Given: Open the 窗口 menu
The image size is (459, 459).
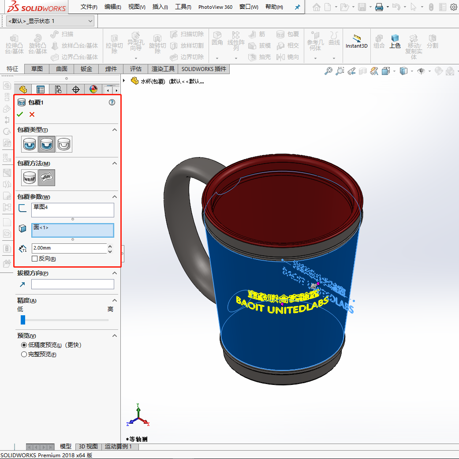Looking at the screenshot, I should pyautogui.click(x=249, y=7).
